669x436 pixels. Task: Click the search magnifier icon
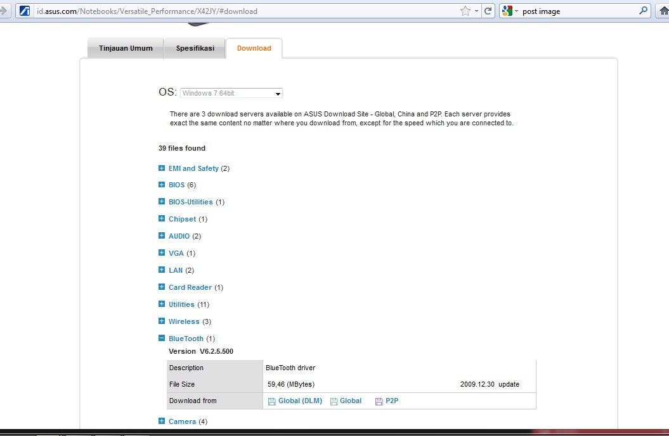644,11
